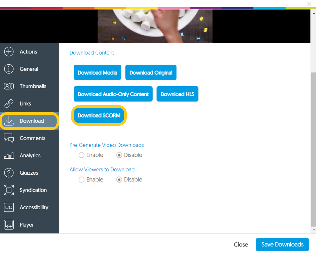
Task: Click the video preview thumbnail
Action: click(155, 26)
